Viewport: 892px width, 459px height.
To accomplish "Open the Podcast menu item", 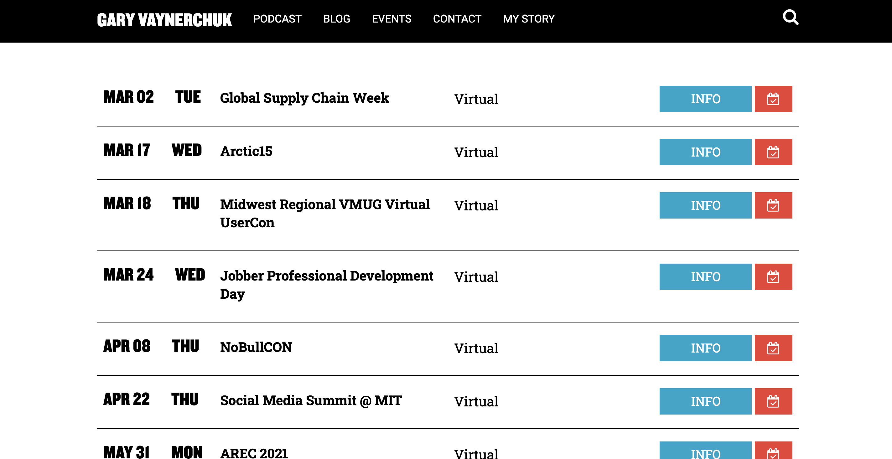I will click(277, 19).
